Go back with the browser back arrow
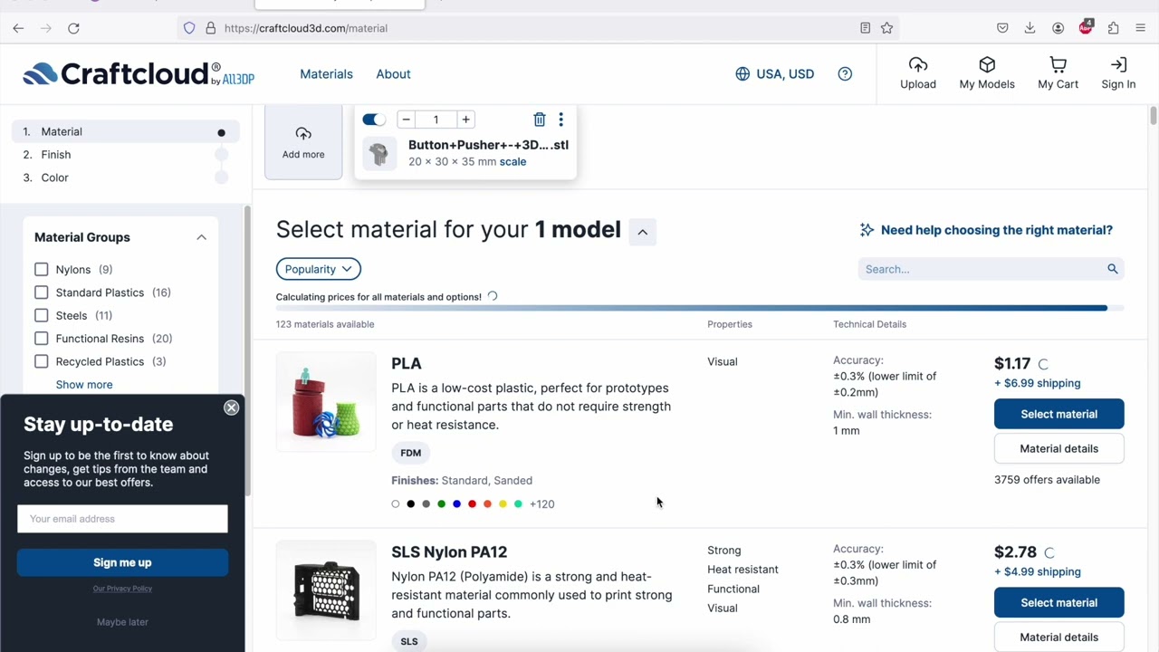Viewport: 1159px width, 652px height. point(18,28)
